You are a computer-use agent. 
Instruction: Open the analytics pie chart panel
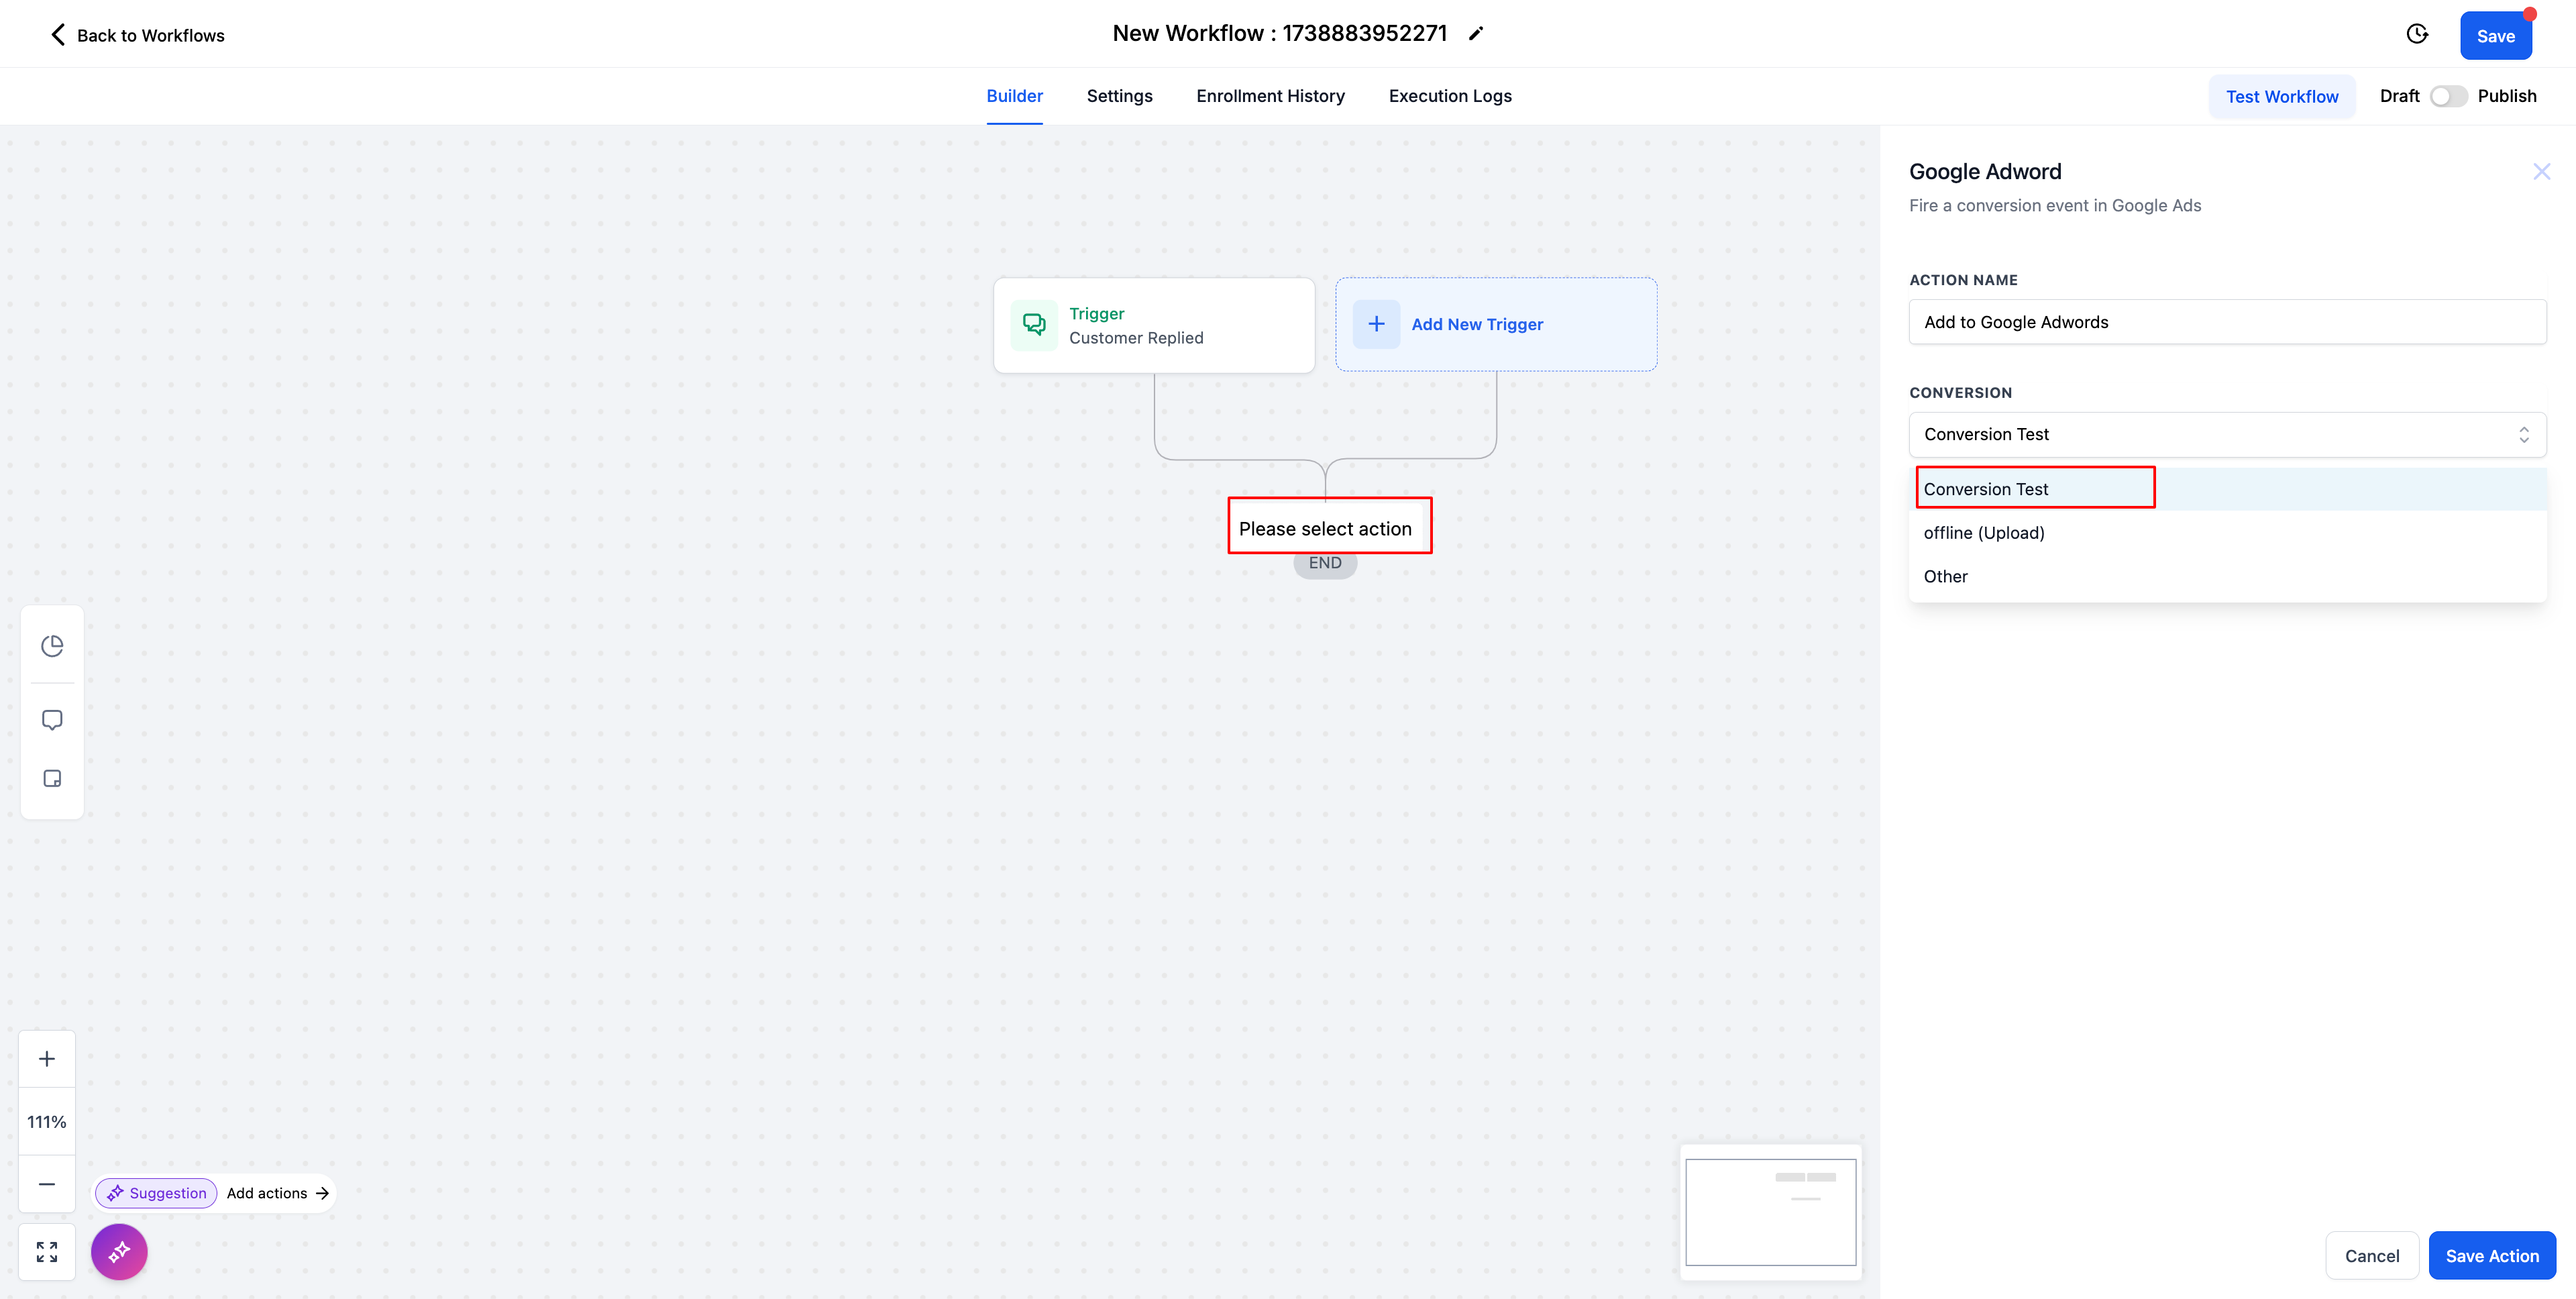click(52, 645)
